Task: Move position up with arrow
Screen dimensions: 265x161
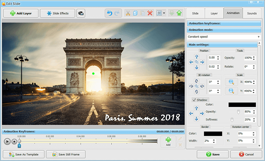Action: 196,57
